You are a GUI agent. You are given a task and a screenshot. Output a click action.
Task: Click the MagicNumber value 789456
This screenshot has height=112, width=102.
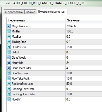[71, 26]
